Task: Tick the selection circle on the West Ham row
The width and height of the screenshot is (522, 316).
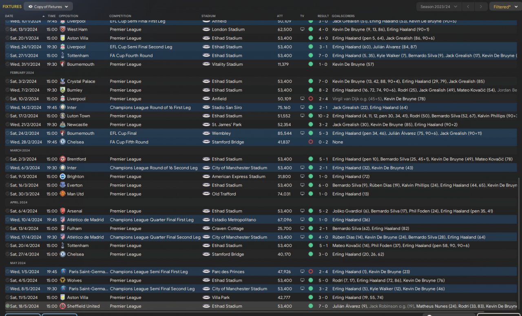Action: (x=7, y=29)
